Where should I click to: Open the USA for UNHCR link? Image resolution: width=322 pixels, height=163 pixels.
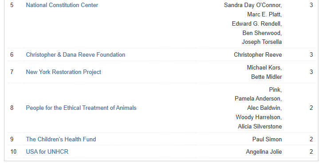(47, 152)
